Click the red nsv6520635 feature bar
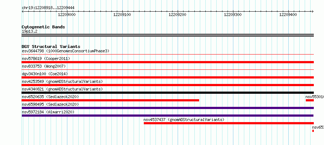Viewport: 324px width, 145px height. click(110, 100)
